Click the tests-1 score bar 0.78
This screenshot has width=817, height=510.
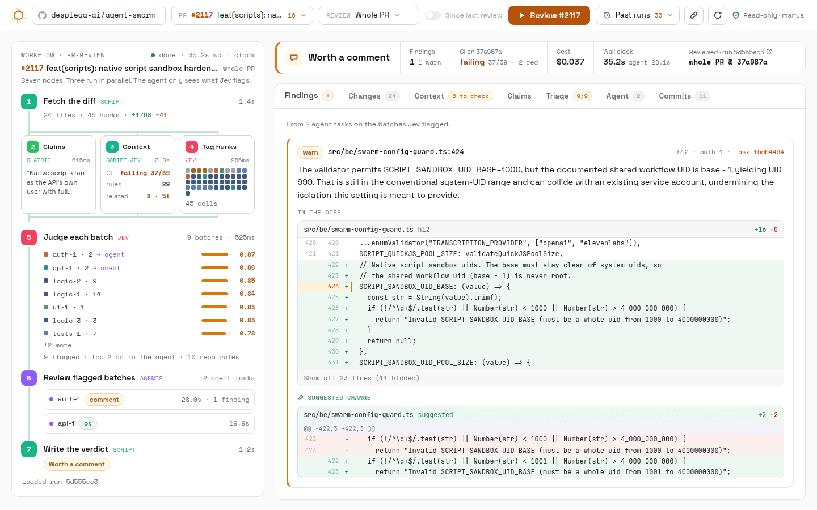click(x=217, y=333)
